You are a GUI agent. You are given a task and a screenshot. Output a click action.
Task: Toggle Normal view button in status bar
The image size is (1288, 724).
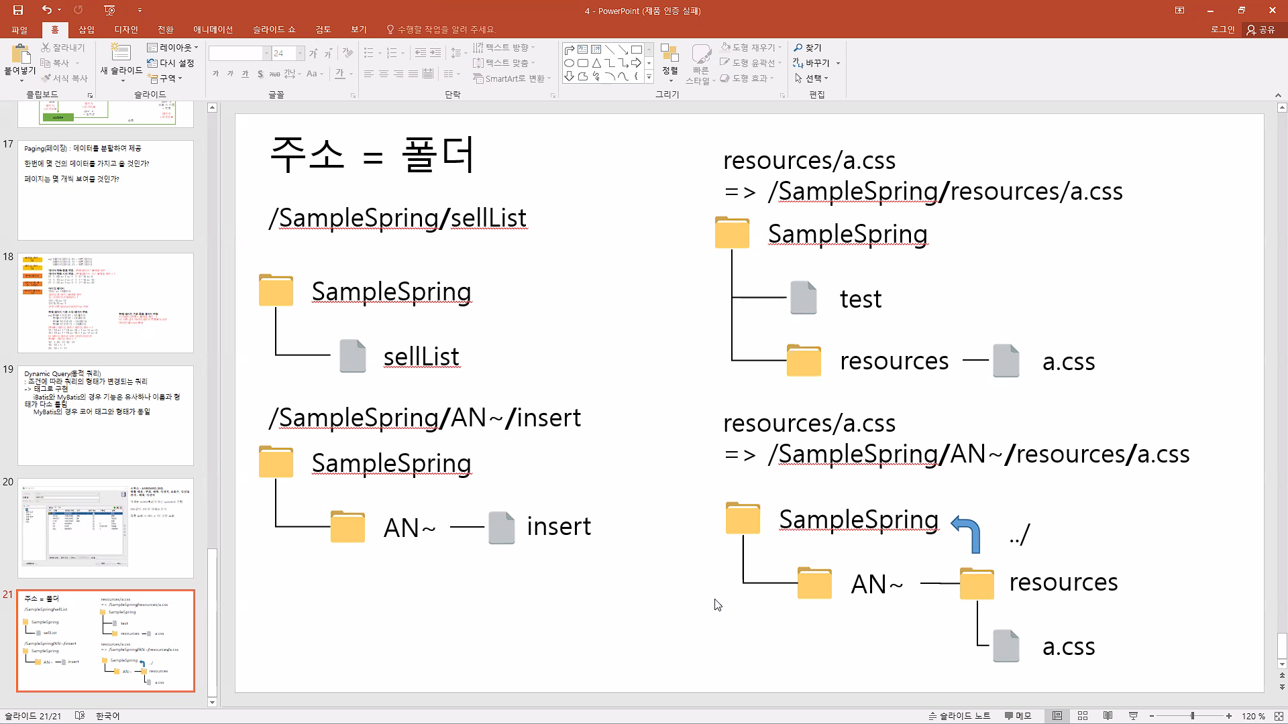(x=1057, y=716)
